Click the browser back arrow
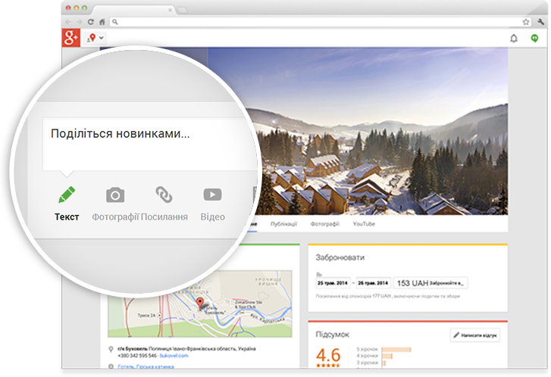The width and height of the screenshot is (551, 377). tap(68, 22)
